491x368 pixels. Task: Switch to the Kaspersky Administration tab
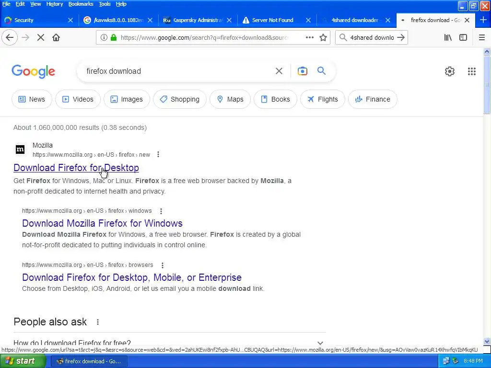[x=197, y=20]
